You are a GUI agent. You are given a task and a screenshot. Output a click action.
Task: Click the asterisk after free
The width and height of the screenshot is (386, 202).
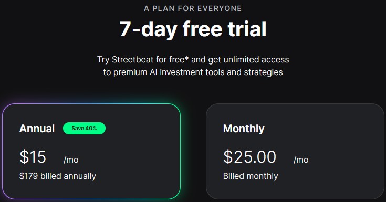point(186,58)
